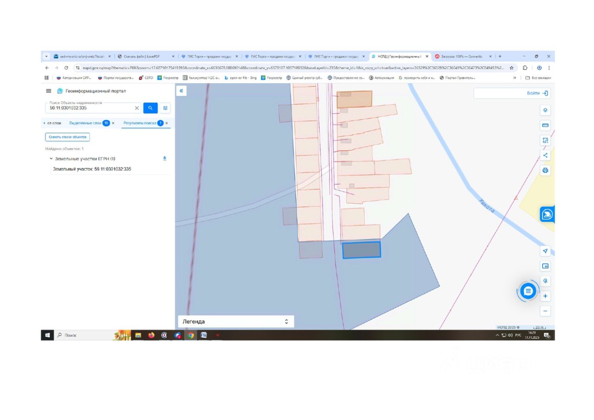Open the Windows Start menu
This screenshot has height=420, width=594.
click(47, 335)
